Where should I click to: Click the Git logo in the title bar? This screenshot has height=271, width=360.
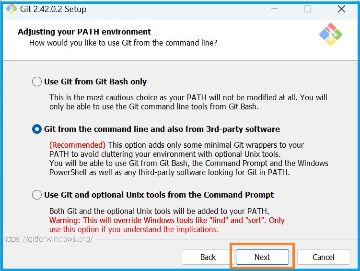11,9
